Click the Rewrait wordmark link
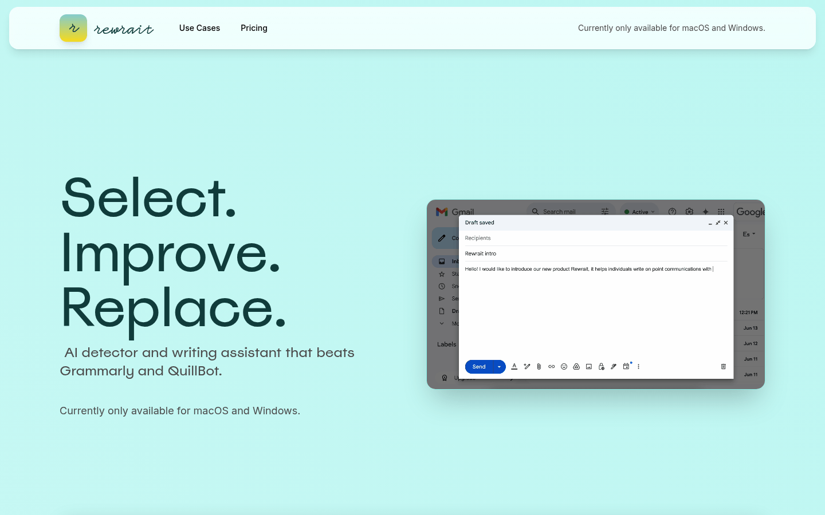The width and height of the screenshot is (825, 515). click(x=124, y=29)
